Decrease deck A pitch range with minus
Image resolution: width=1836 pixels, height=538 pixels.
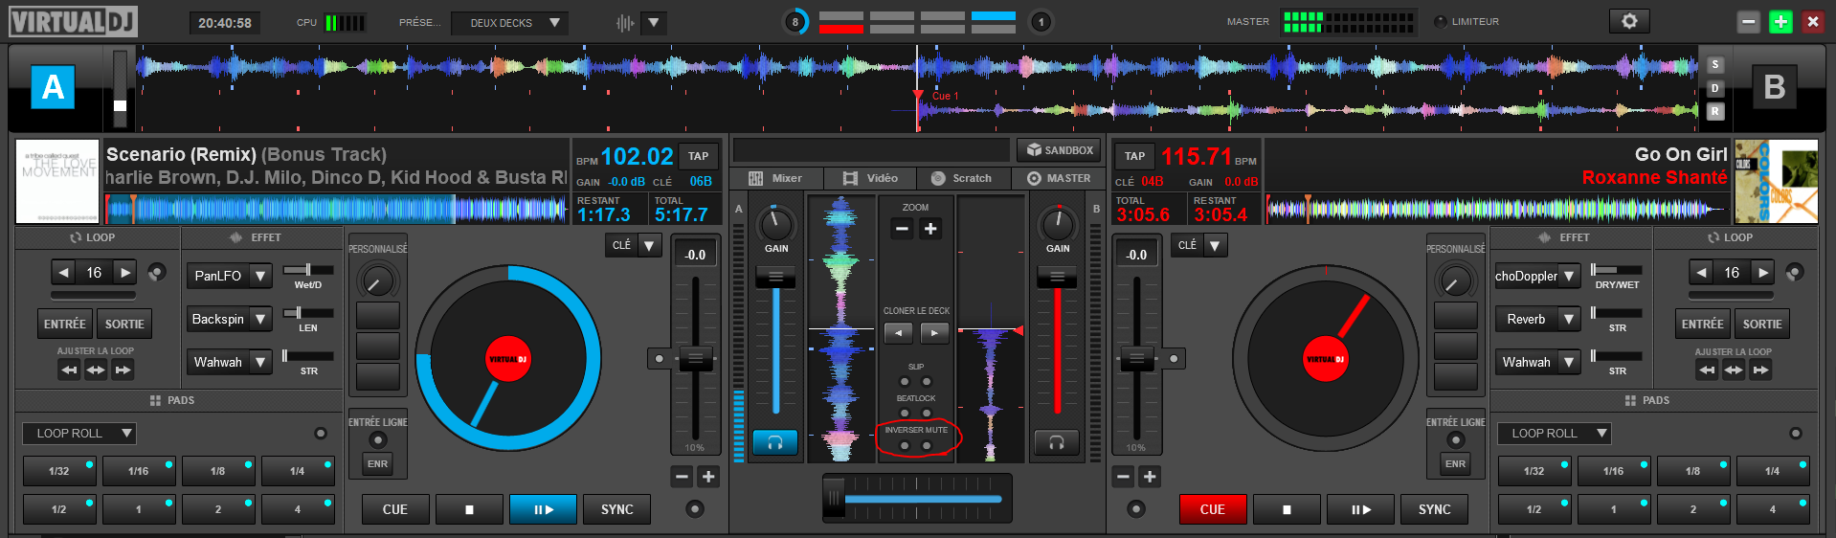coord(682,477)
